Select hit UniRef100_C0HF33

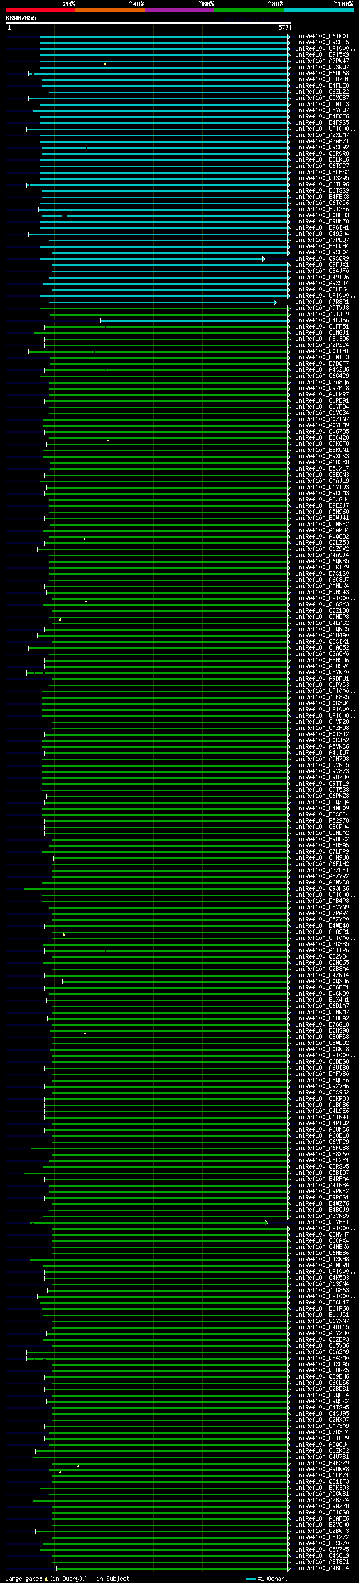pos(321,216)
